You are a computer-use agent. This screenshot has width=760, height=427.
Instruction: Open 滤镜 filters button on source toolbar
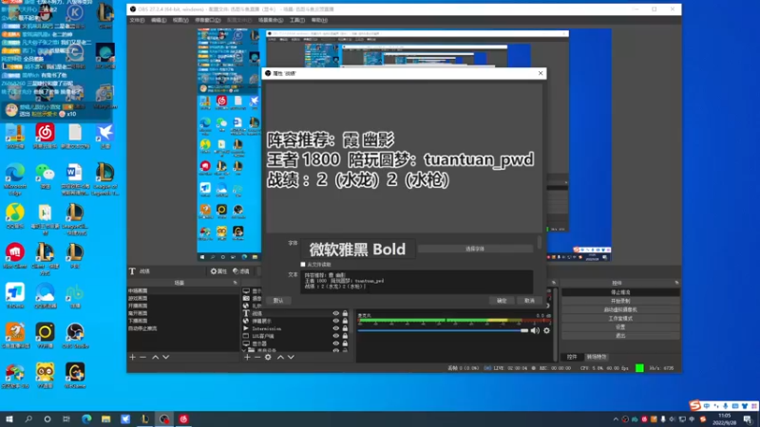click(x=241, y=271)
